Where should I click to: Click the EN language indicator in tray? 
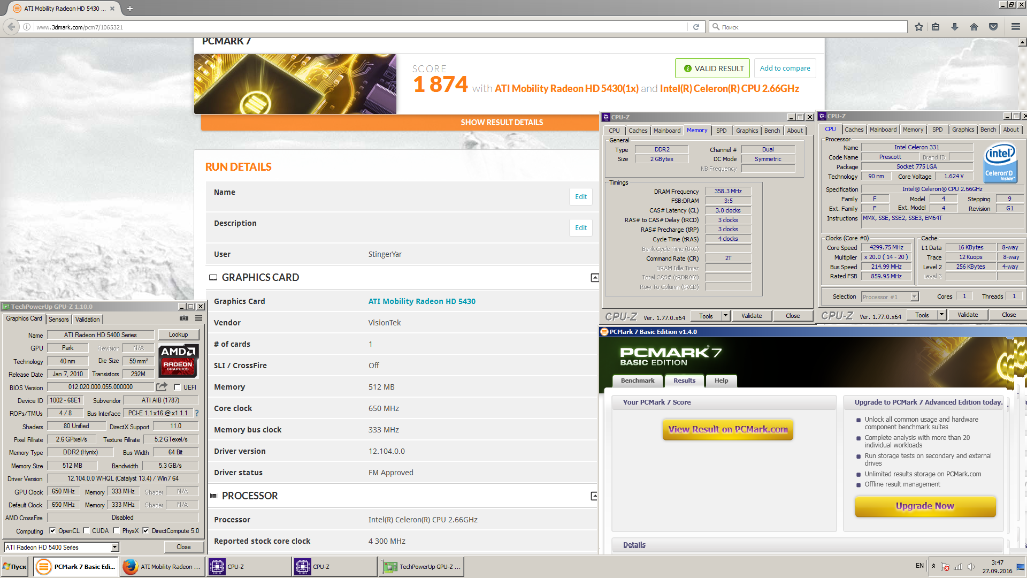pos(919,566)
